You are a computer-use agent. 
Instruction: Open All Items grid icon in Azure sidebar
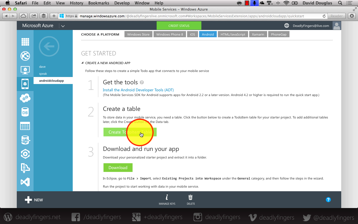(x=25, y=42)
